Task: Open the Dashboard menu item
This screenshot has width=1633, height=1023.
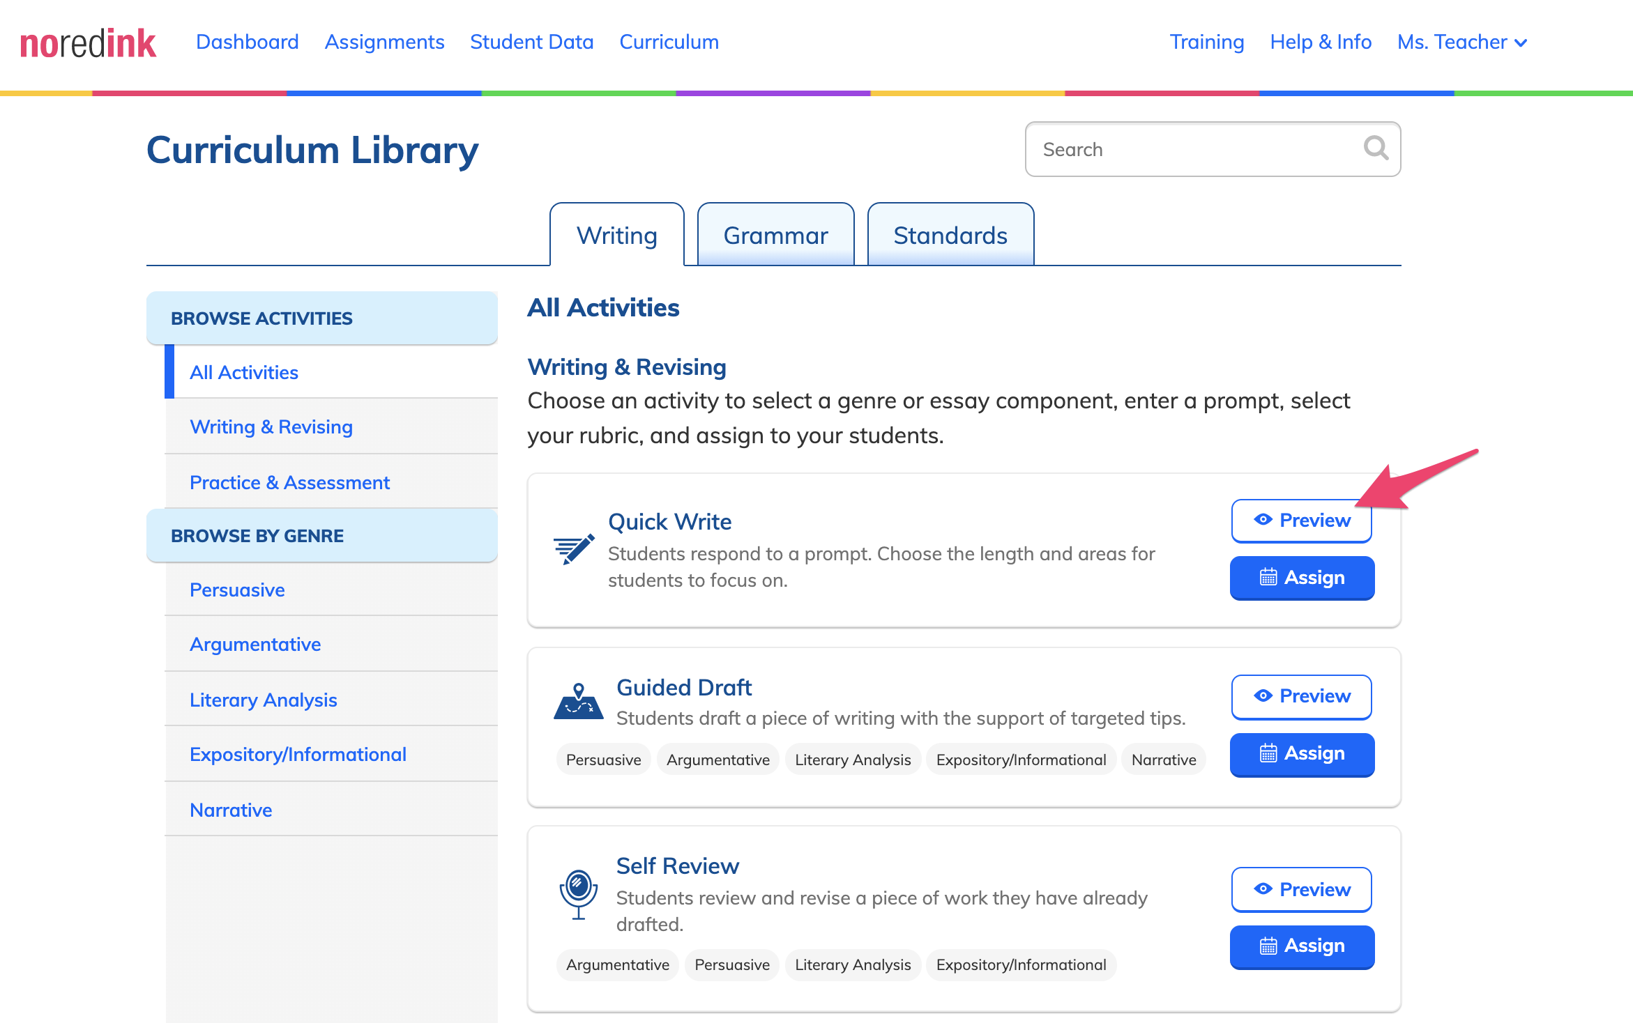Action: point(248,43)
